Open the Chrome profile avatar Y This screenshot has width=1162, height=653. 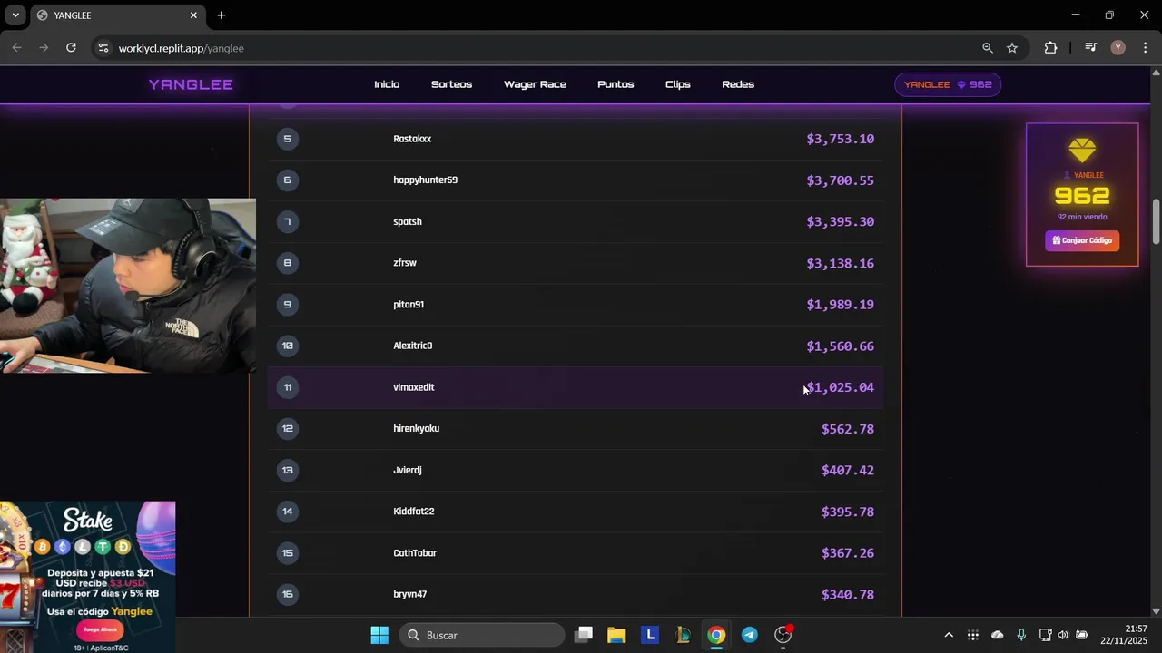pyautogui.click(x=1118, y=48)
